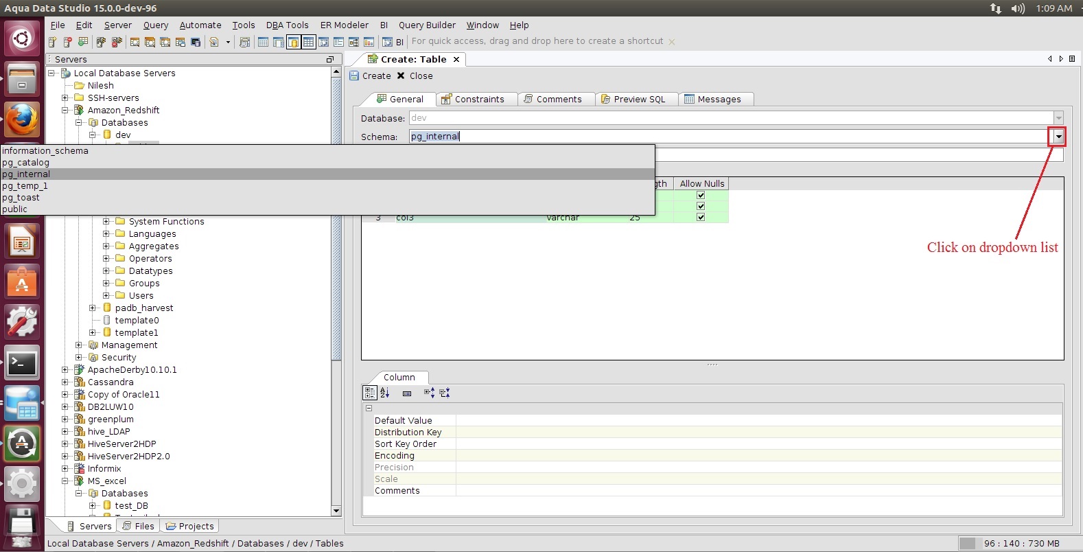
Task: Select the greenplum server in the tree
Action: (x=110, y=419)
